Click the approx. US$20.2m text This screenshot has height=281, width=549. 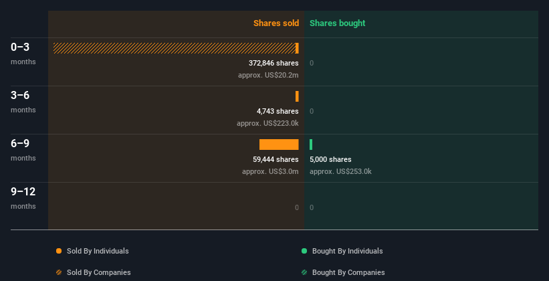coord(268,75)
